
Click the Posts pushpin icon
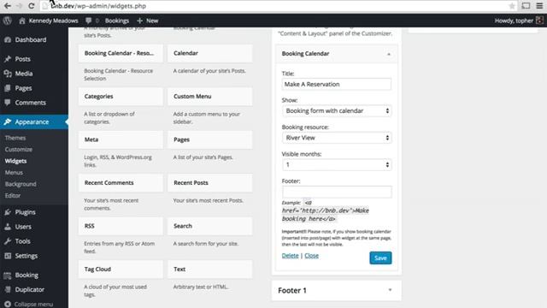pos(8,59)
